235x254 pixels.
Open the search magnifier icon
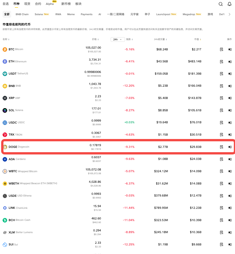point(220,4)
